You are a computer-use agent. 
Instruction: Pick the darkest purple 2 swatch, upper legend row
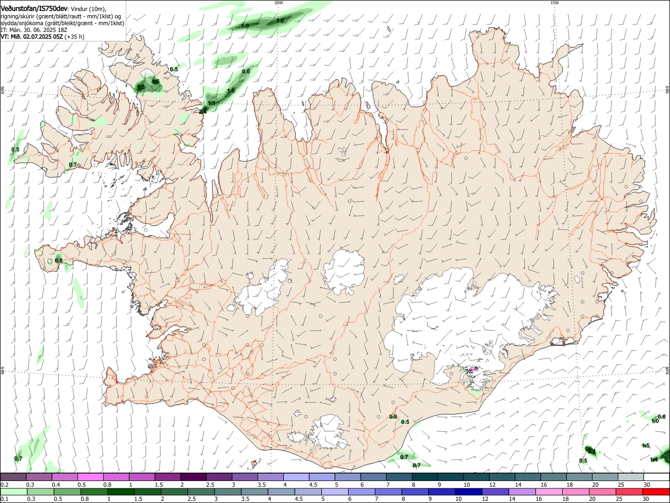pyautogui.click(x=193, y=477)
